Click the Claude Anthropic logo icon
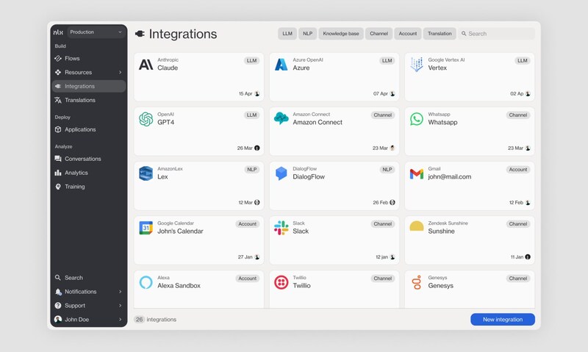The height and width of the screenshot is (352, 588). (x=146, y=65)
